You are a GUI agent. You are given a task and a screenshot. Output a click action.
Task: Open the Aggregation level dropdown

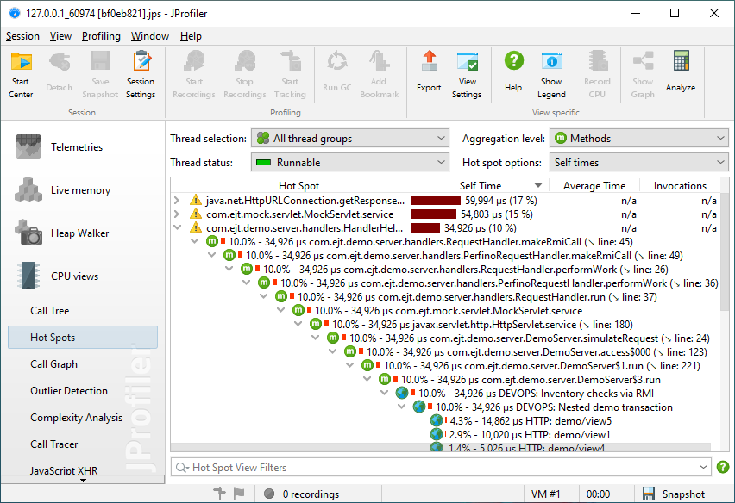[639, 139]
